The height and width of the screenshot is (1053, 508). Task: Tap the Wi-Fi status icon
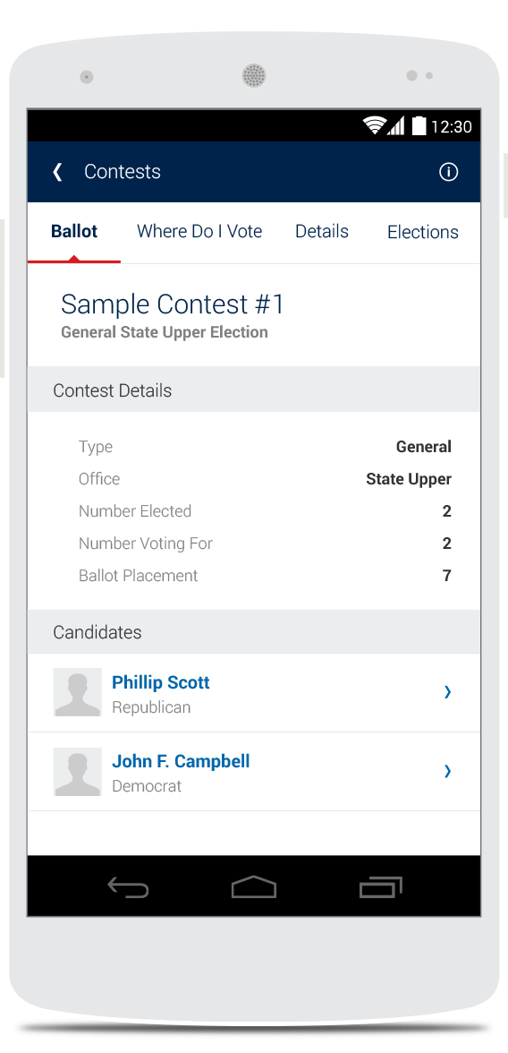click(374, 125)
